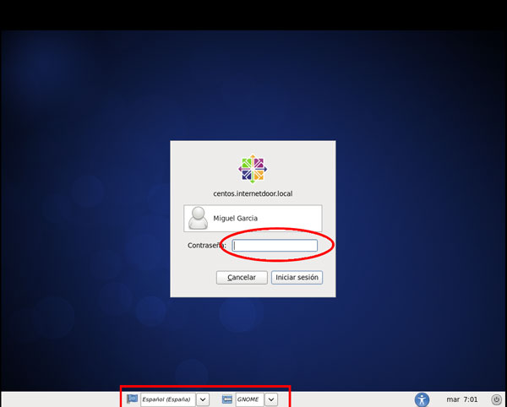Expand the language dropdown arrow
The height and width of the screenshot is (407, 507).
tap(203, 399)
